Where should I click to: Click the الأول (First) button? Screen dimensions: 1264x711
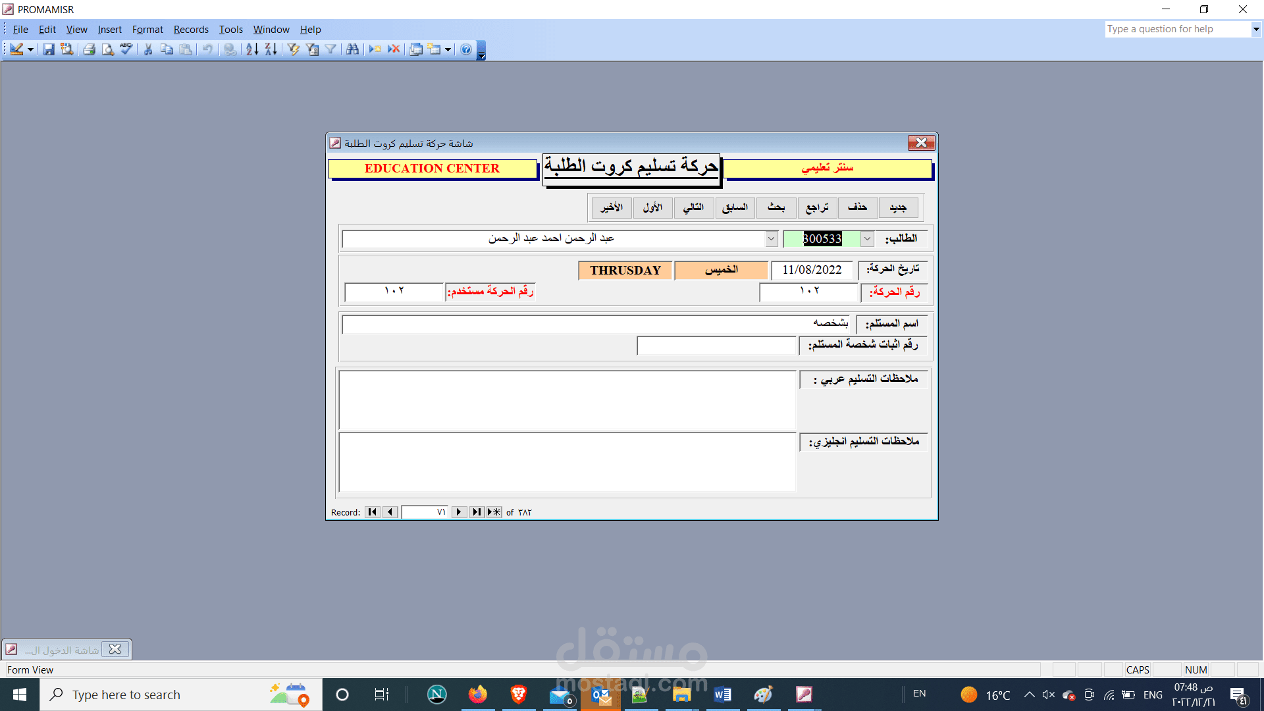pos(652,207)
